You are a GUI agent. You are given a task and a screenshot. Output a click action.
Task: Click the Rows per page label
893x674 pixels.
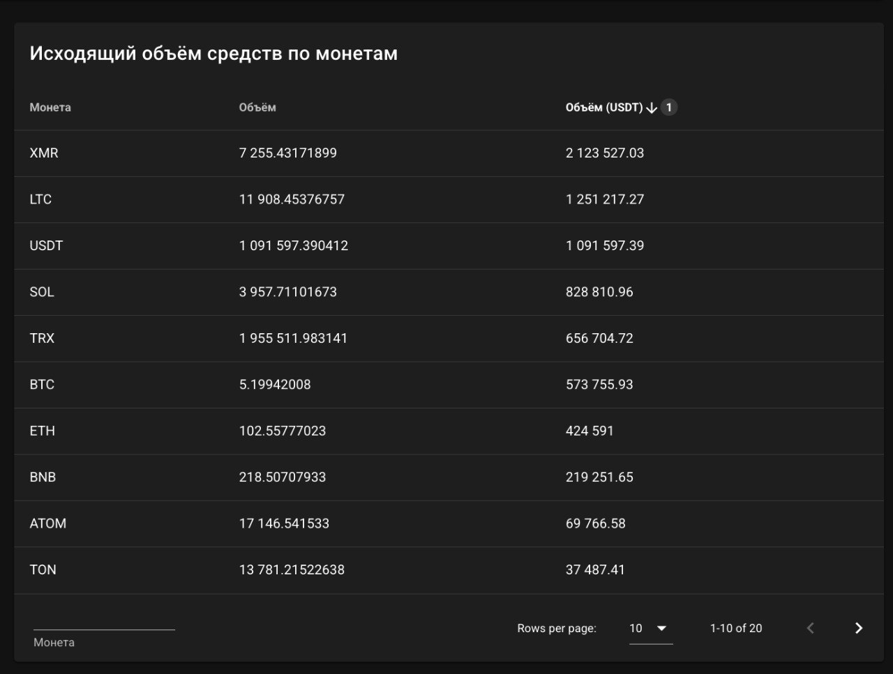(x=557, y=629)
